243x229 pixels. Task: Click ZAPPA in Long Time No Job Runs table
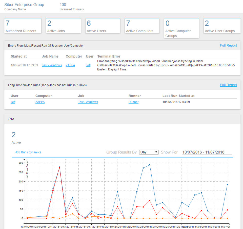tap(40, 102)
